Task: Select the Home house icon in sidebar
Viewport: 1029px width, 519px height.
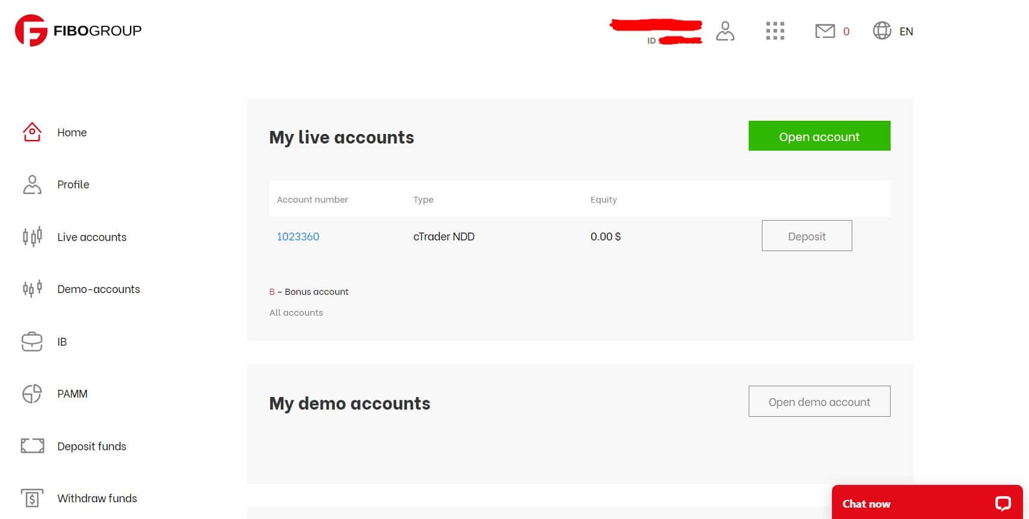Action: click(32, 132)
